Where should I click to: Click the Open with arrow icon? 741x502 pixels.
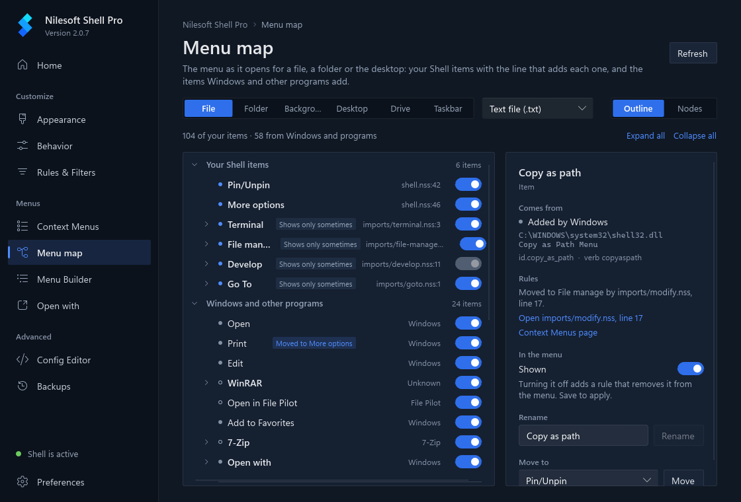point(22,306)
